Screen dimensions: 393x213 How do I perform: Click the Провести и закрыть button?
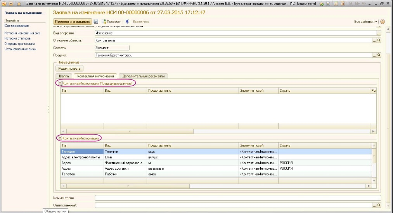pyautogui.click(x=73, y=22)
